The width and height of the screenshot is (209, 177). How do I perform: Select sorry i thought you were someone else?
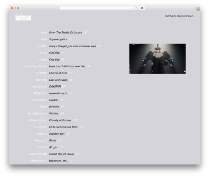(73, 46)
